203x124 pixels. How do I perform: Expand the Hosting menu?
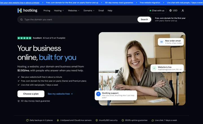(59, 11)
